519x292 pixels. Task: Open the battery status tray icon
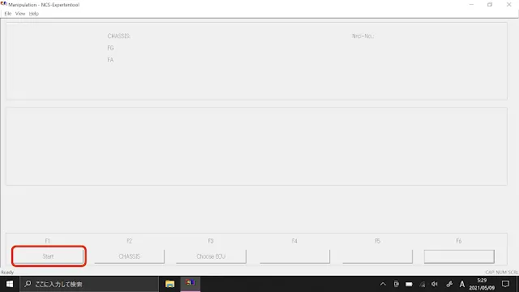coord(409,284)
